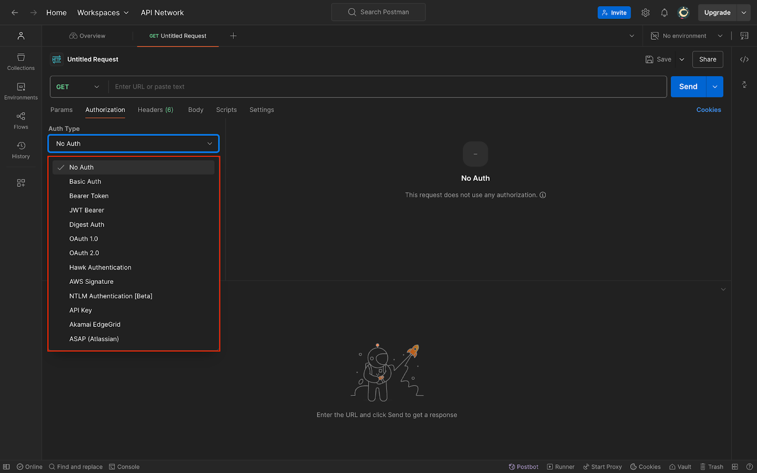Toggle the sidebar icon in status bar
This screenshot has height=473, width=757.
tap(7, 467)
